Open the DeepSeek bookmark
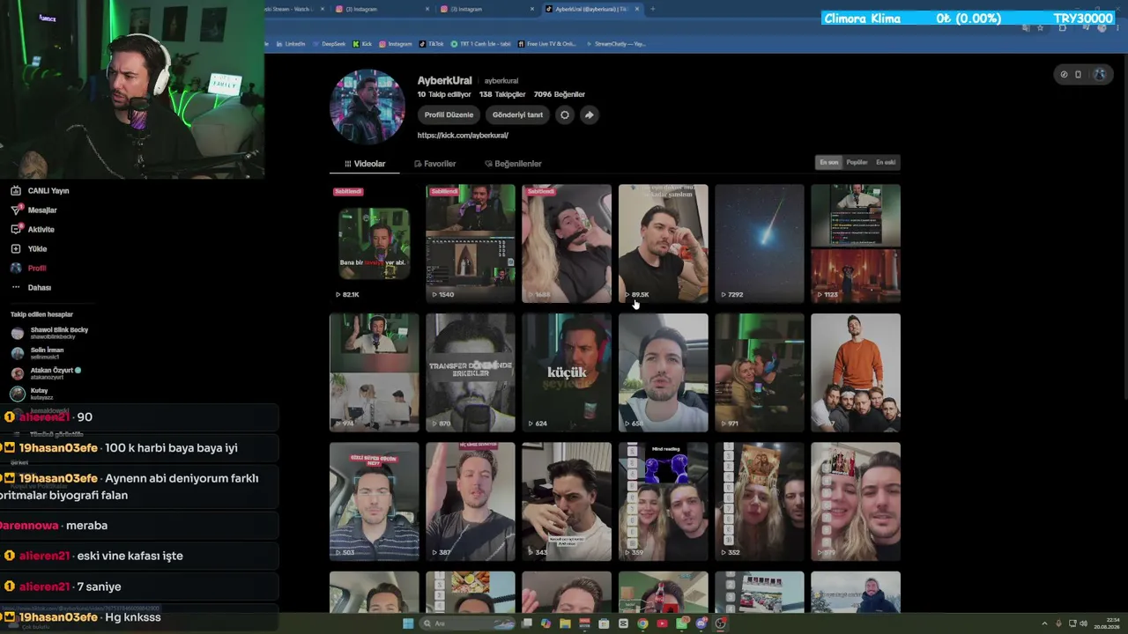Screen dimensions: 1128x634 coord(329,44)
